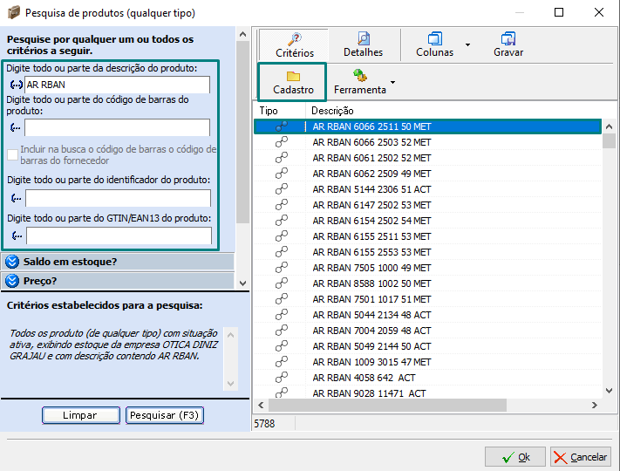The width and height of the screenshot is (620, 471).
Task: Focus the product description input field
Action: tap(117, 85)
